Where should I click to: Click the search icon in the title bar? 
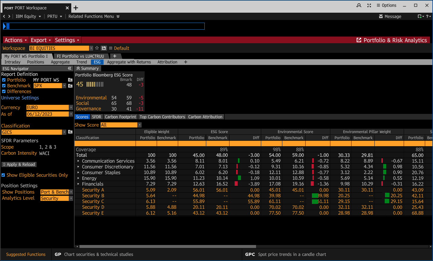pos(359,5)
